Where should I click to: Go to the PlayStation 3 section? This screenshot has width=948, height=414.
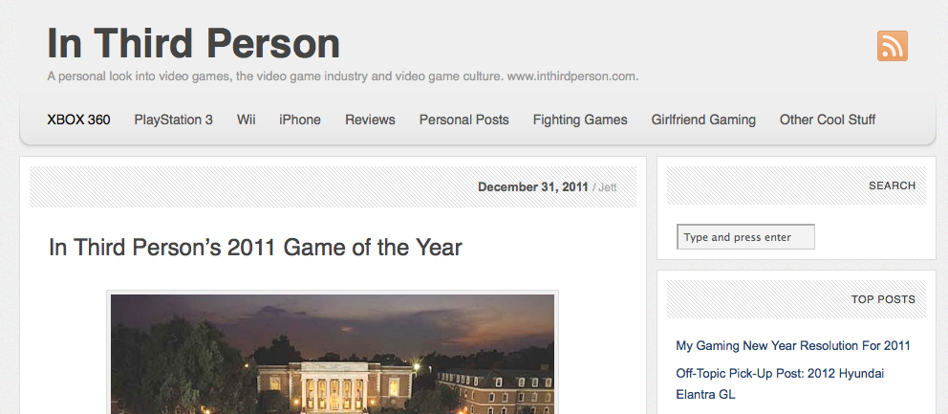click(173, 120)
